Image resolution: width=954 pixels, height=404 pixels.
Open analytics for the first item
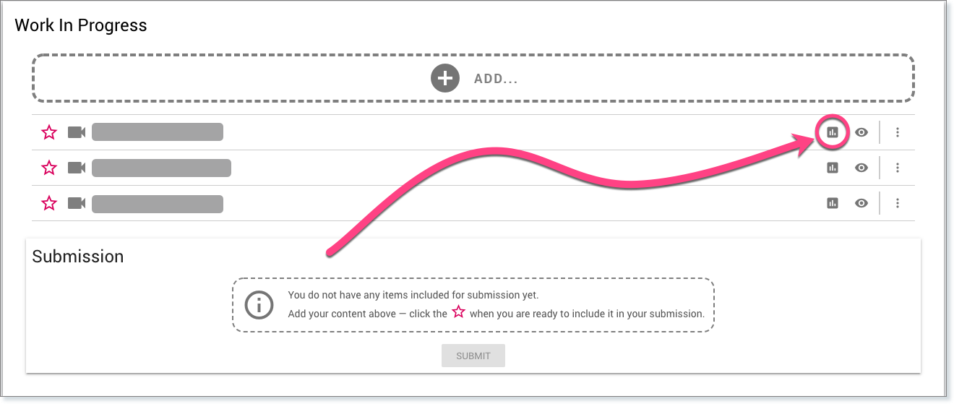[833, 132]
